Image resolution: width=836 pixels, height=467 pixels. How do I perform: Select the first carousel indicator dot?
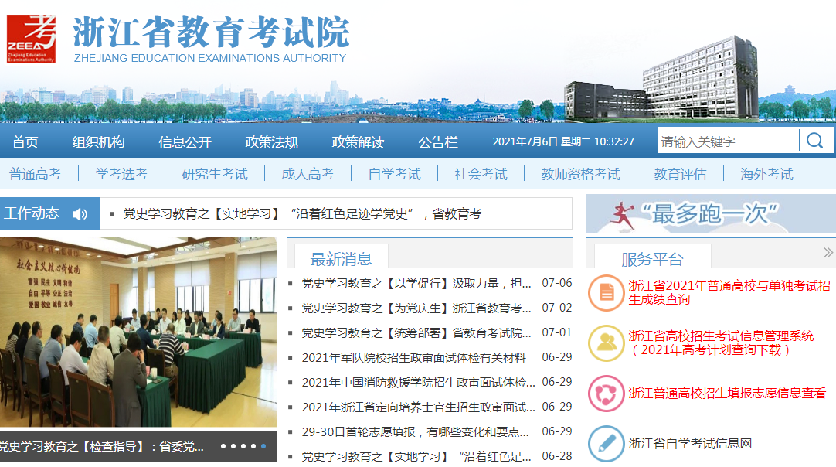point(223,446)
